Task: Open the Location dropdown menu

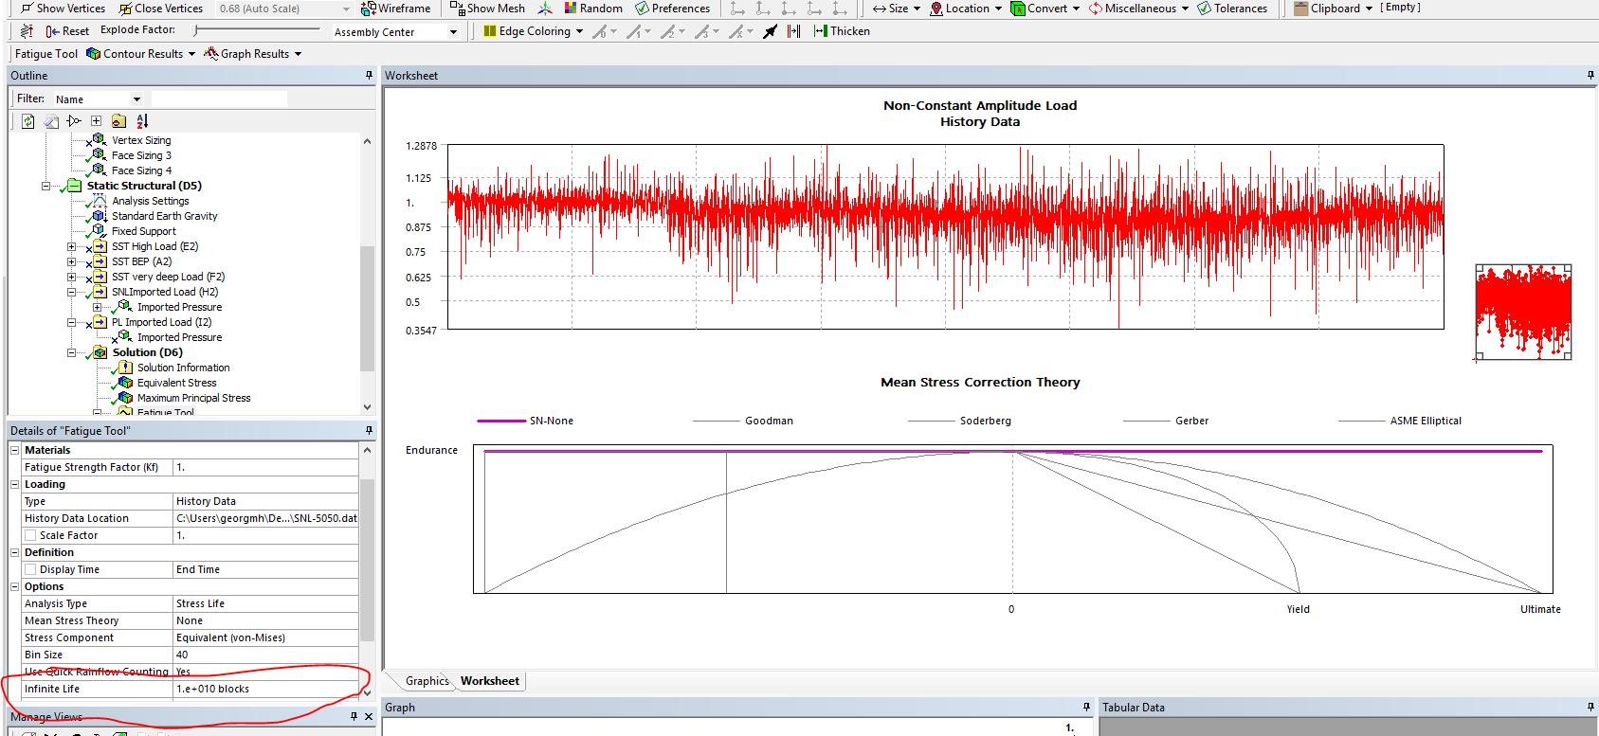Action: pyautogui.click(x=967, y=9)
